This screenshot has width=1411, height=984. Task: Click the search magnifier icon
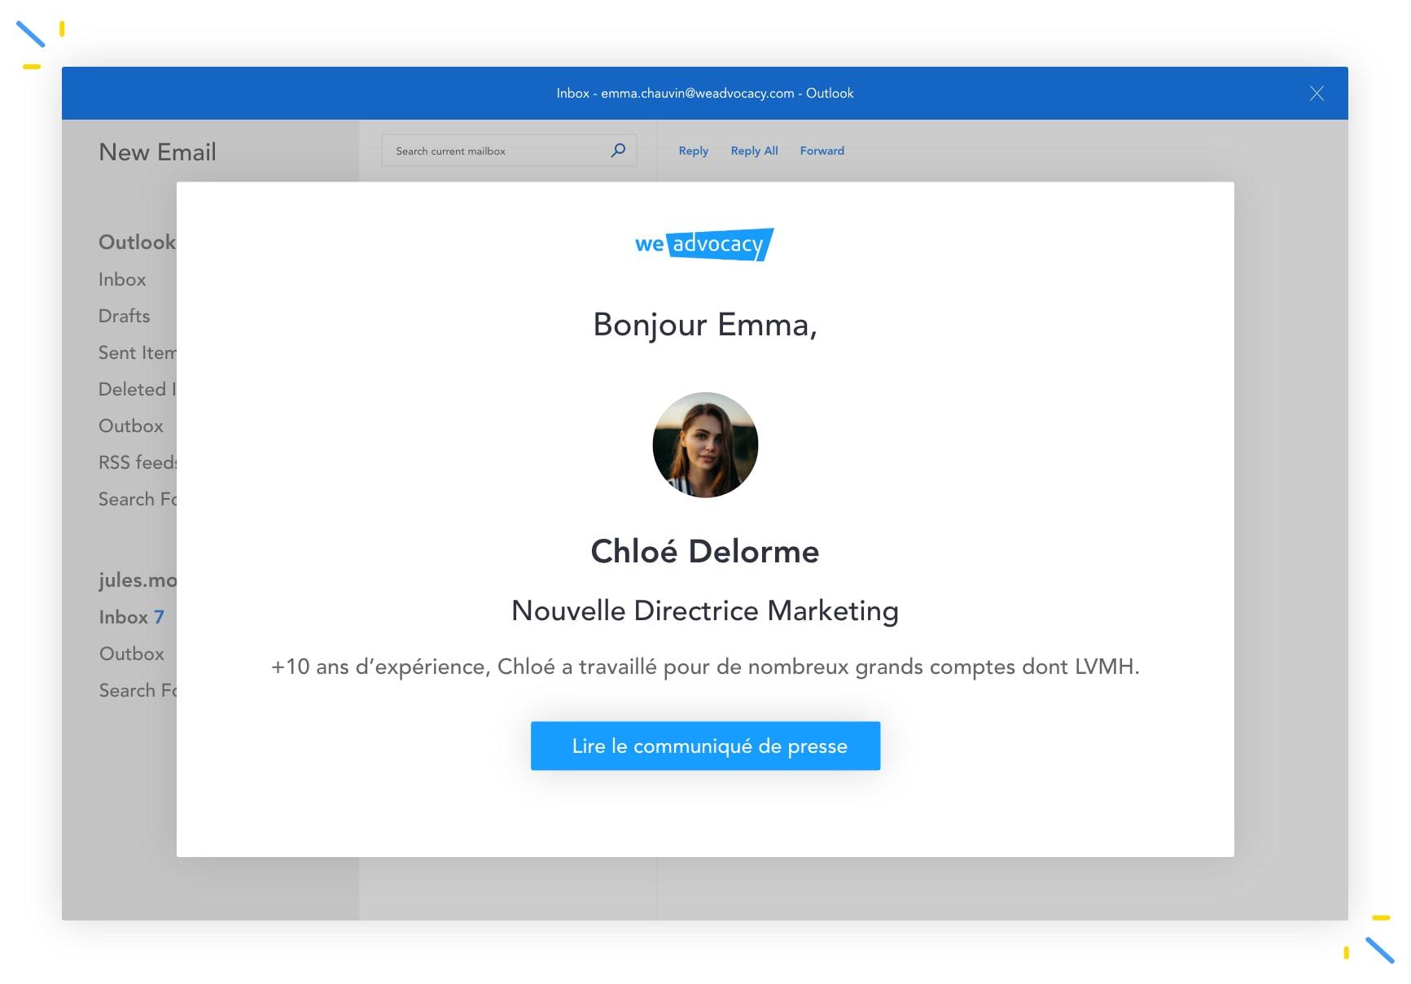tap(618, 150)
